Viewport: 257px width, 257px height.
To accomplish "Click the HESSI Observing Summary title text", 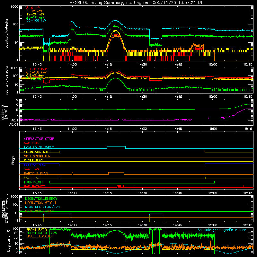I will [136, 3].
